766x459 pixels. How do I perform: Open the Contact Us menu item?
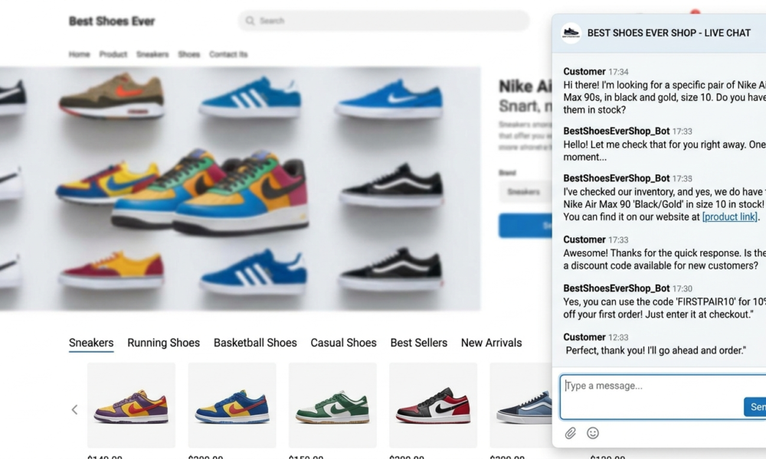coord(228,54)
